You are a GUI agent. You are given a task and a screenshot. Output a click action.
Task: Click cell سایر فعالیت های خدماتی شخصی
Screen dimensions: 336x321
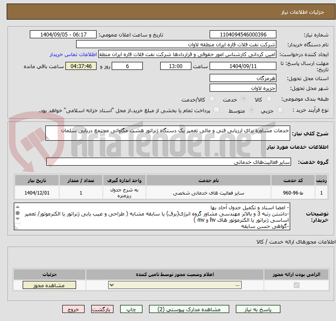click(209, 193)
